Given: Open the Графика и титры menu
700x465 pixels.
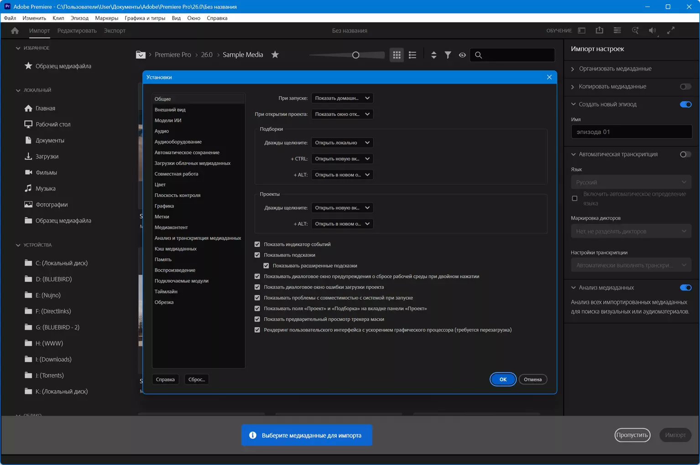Looking at the screenshot, I should tap(145, 18).
